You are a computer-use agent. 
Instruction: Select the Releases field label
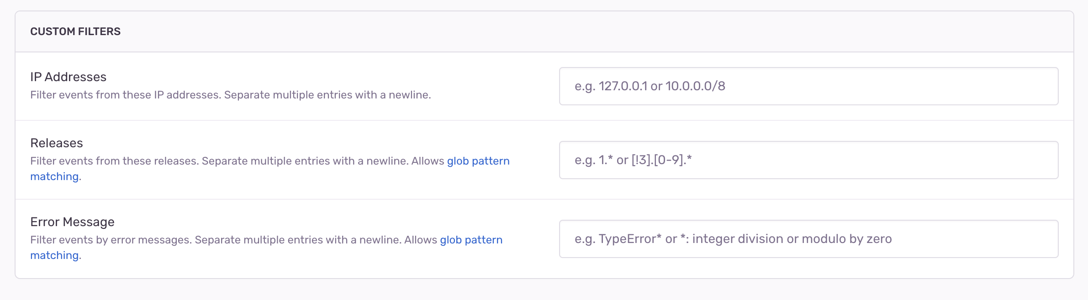pos(57,143)
